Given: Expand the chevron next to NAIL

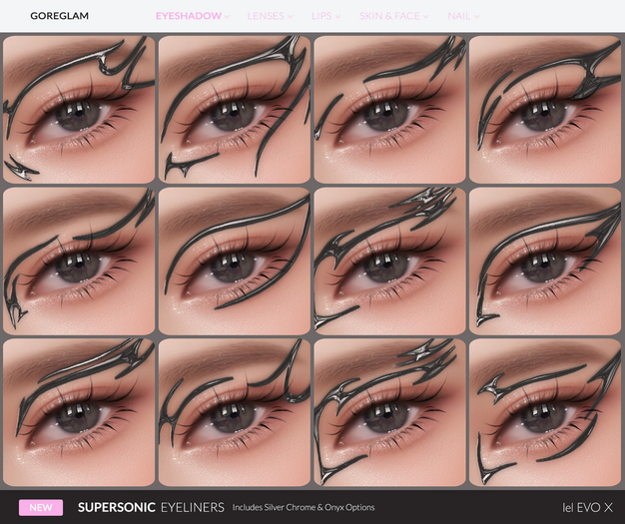Looking at the screenshot, I should point(476,17).
